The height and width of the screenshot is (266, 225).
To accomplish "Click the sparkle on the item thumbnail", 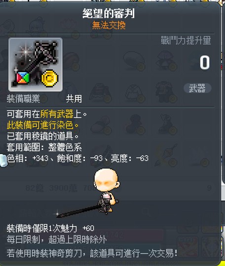I will pos(26,51).
